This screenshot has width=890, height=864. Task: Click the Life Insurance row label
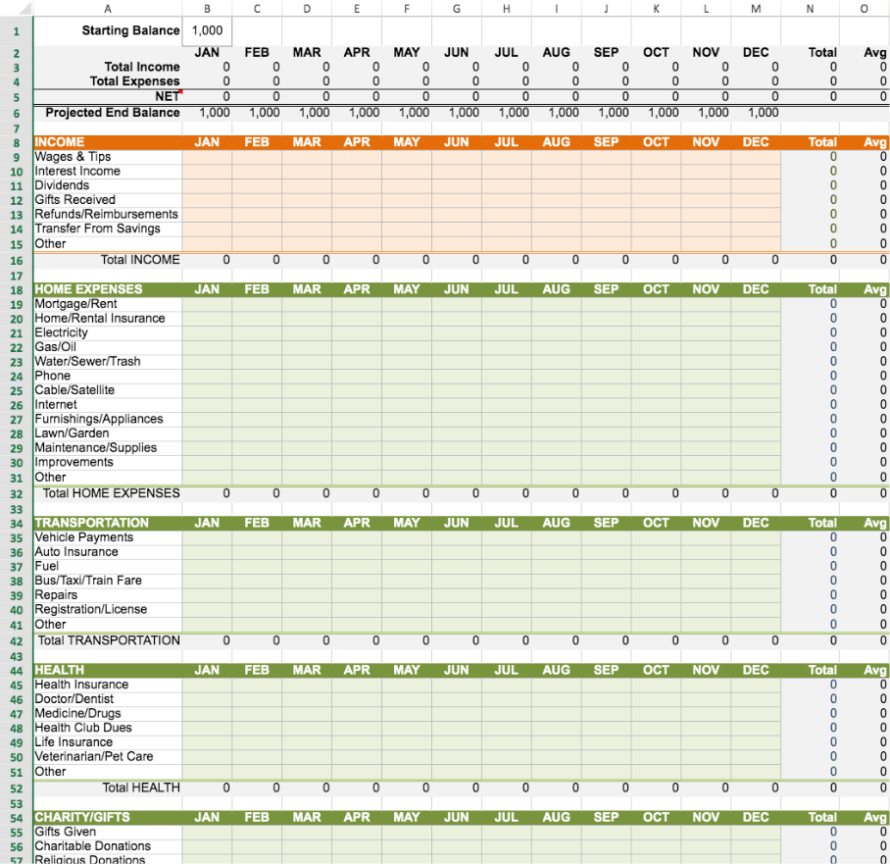(x=74, y=741)
